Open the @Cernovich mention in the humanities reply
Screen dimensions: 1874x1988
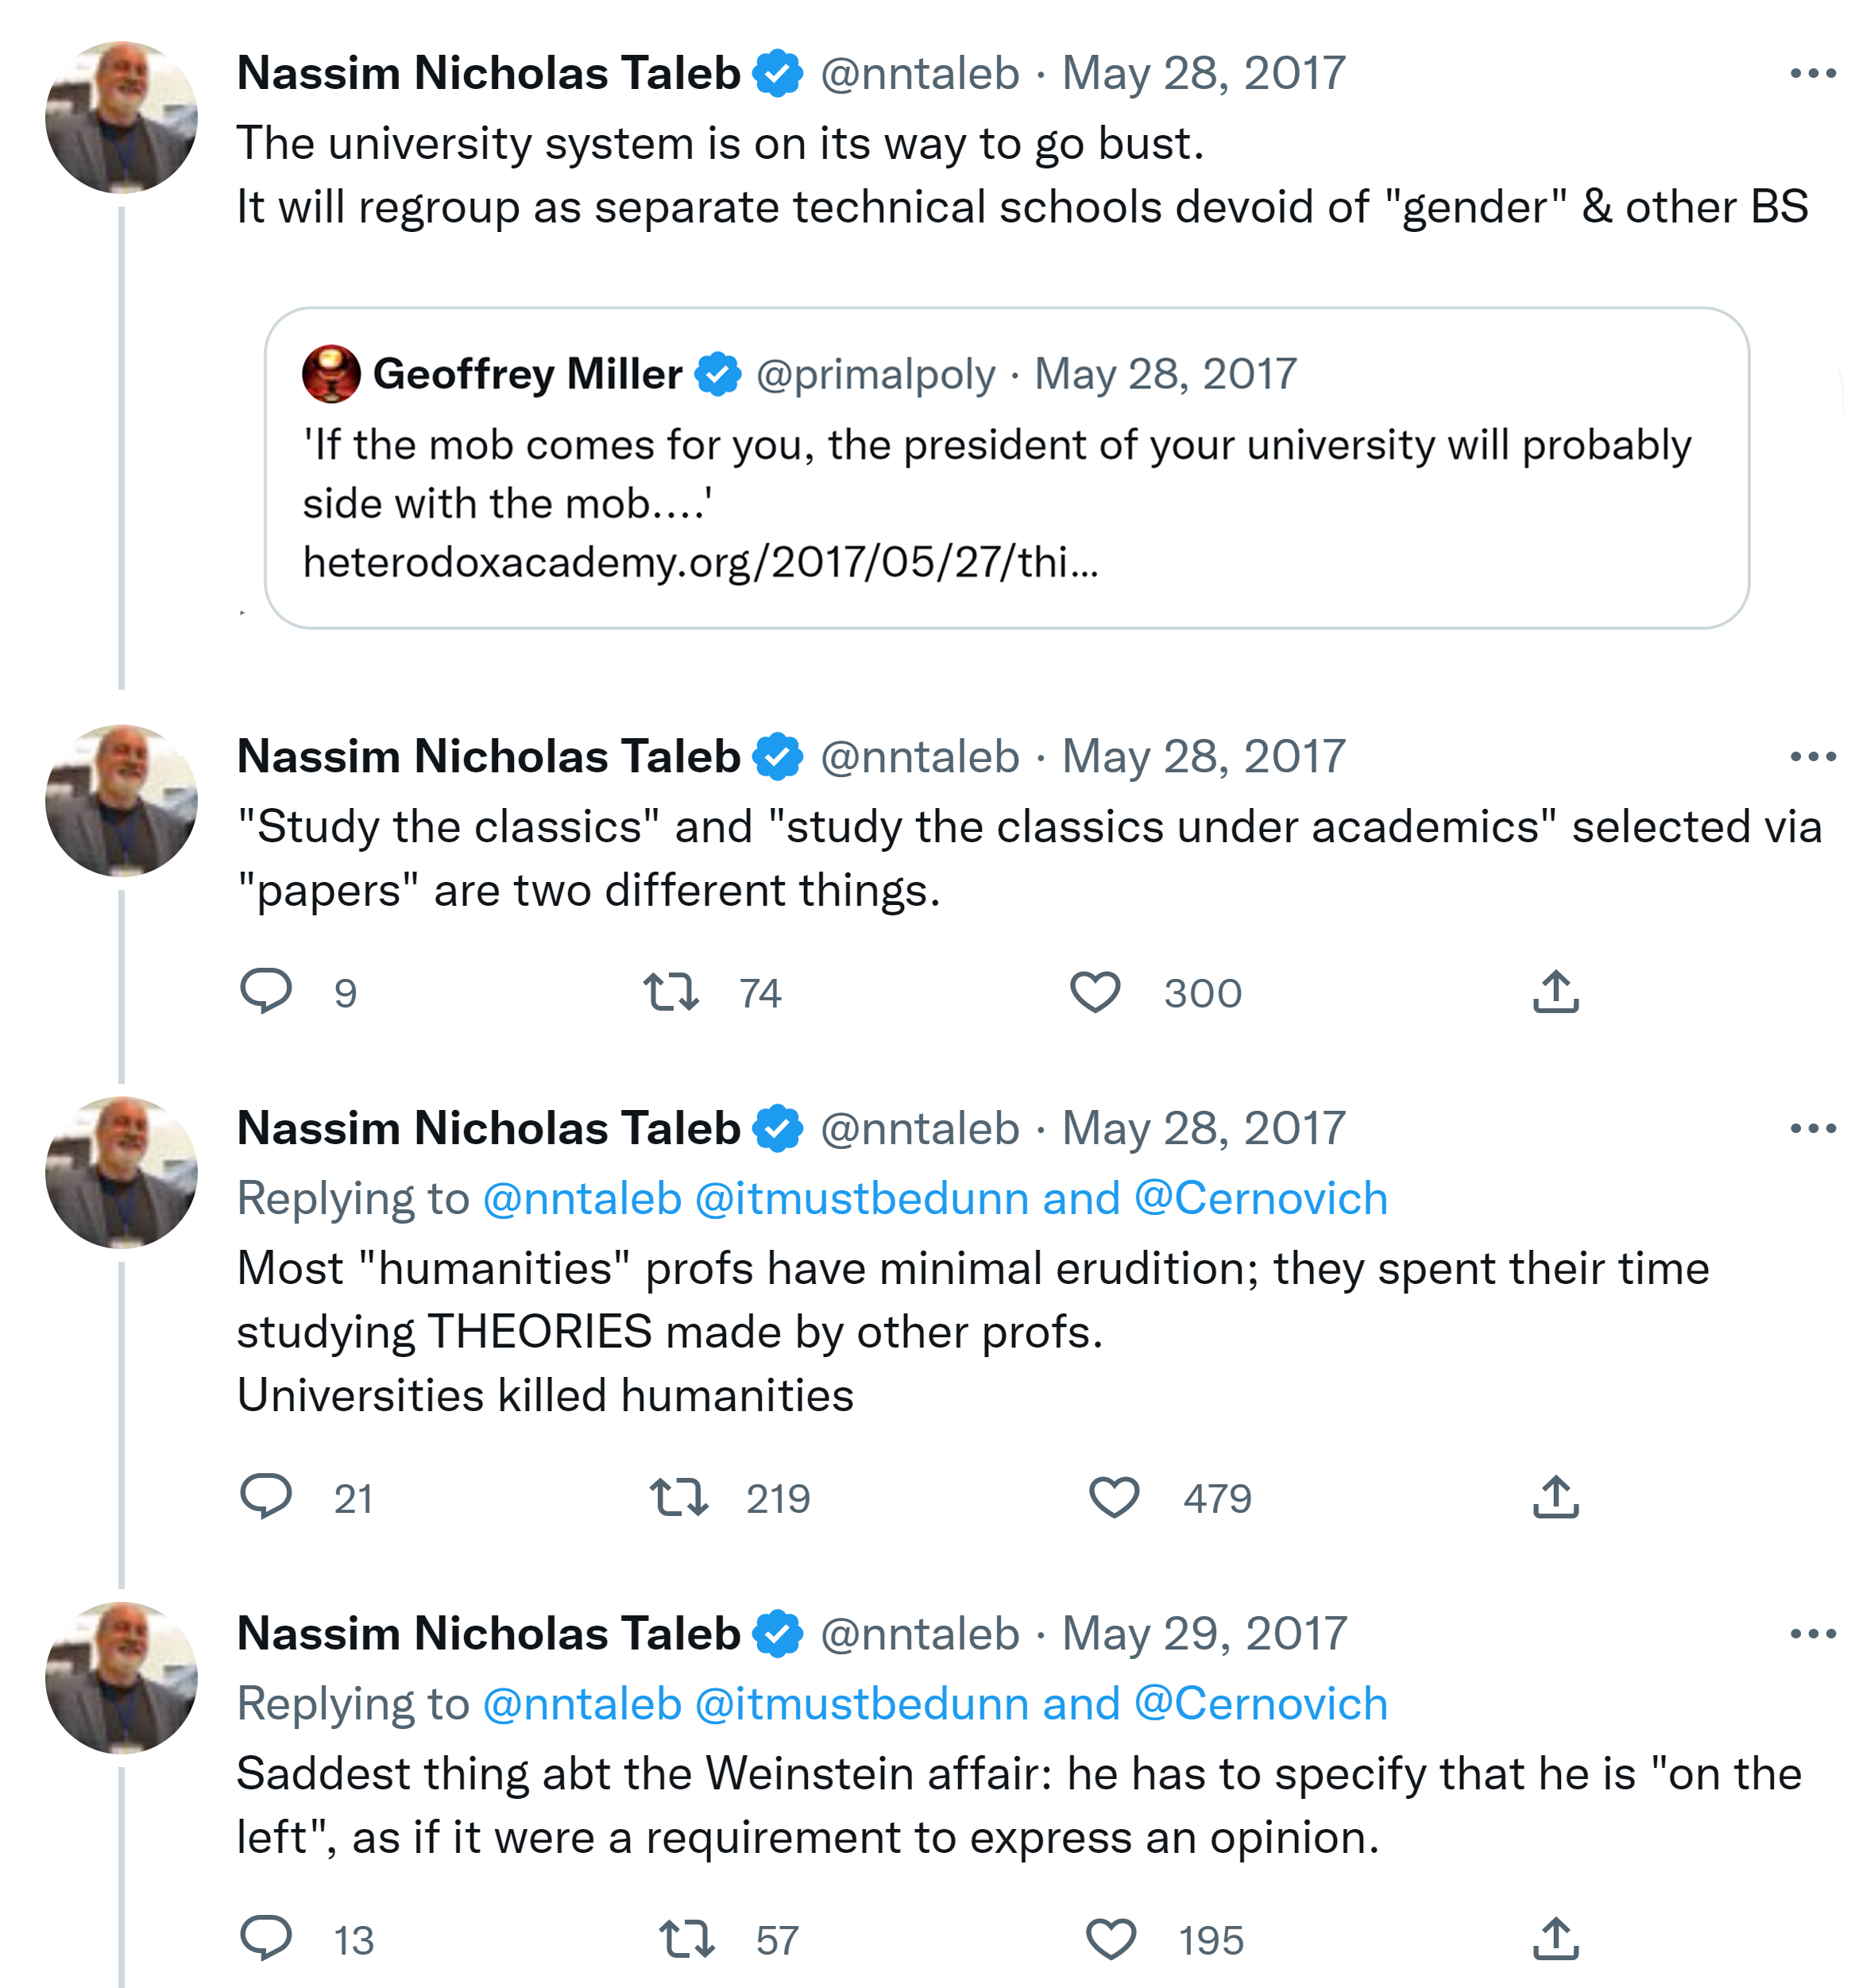click(1261, 1199)
